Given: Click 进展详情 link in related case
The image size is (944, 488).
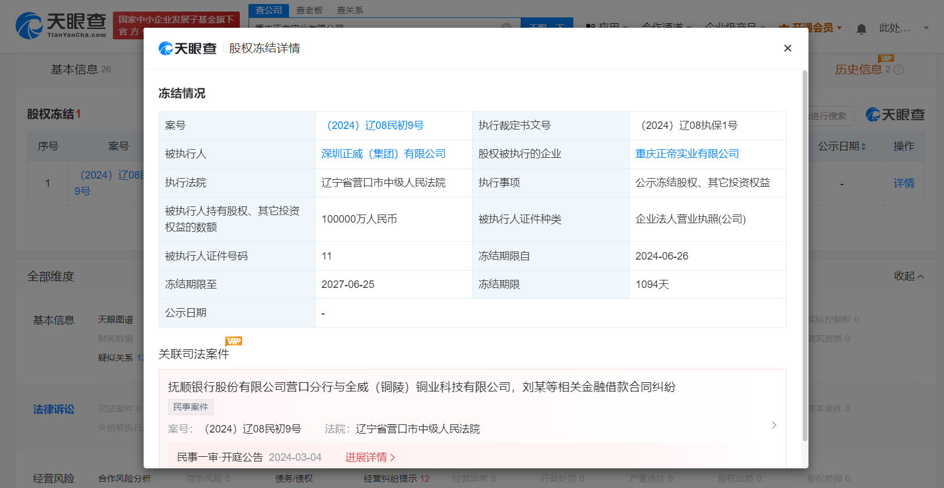Looking at the screenshot, I should (370, 457).
